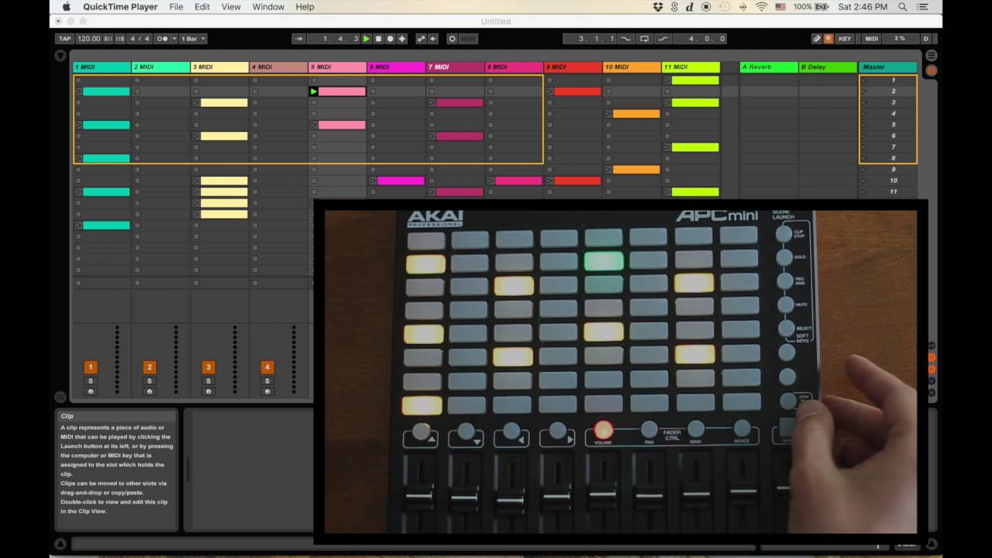Toggle the Automation Arm button

422,39
